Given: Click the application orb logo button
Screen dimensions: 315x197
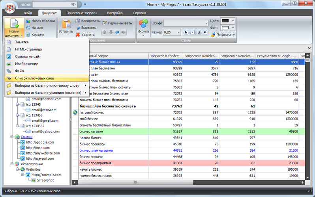Looking at the screenshot, I should 10,8.
